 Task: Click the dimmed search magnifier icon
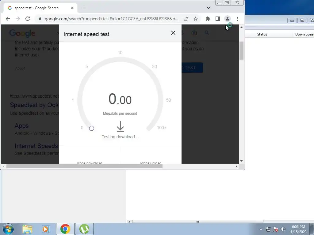207,33
